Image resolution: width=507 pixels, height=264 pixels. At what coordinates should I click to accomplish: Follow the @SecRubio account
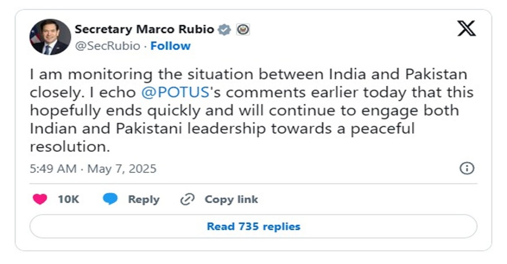pyautogui.click(x=170, y=46)
